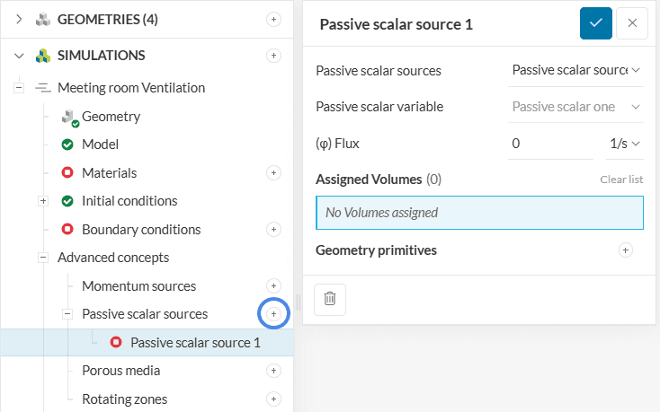Select the Passive scalar source 1 item

(195, 343)
